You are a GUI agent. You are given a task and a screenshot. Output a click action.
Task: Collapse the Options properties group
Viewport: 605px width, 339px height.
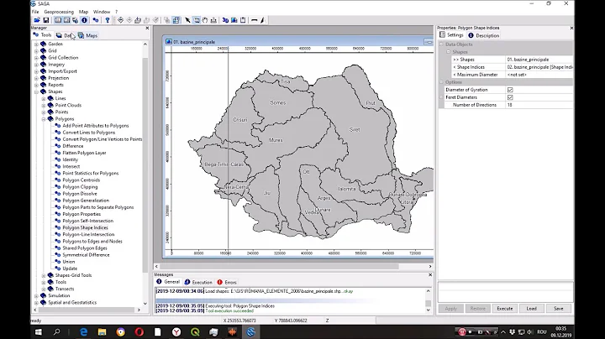point(441,82)
